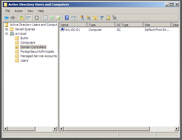Create a new organizational unit icon
The image size is (182, 140).
[95, 18]
